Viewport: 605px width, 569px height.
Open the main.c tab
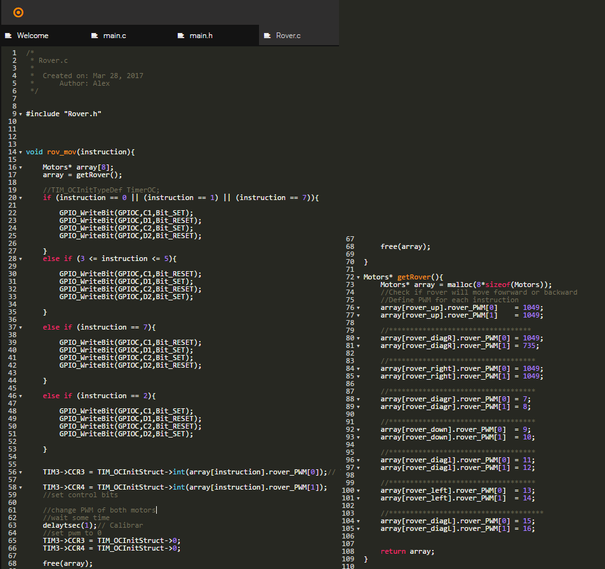[114, 36]
